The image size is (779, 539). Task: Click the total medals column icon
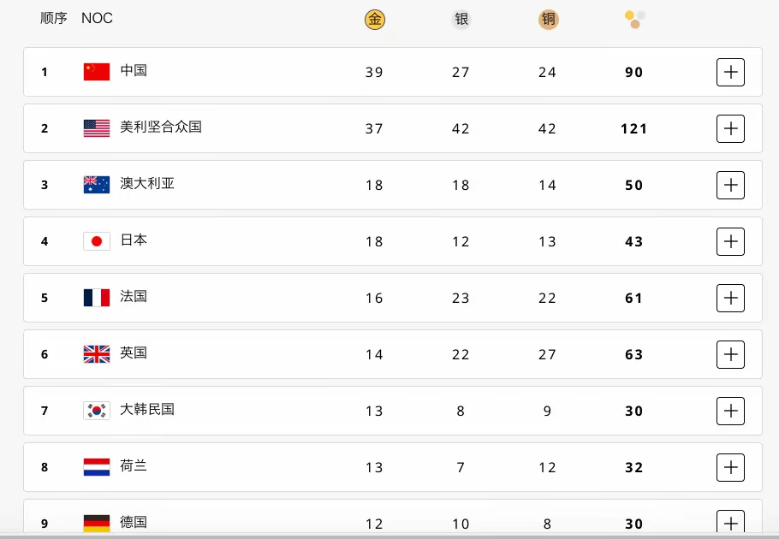click(635, 20)
